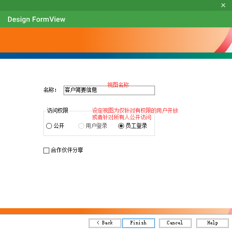Open Help for this dialog
Viewport: 232px width, 232px height.
[212, 223]
